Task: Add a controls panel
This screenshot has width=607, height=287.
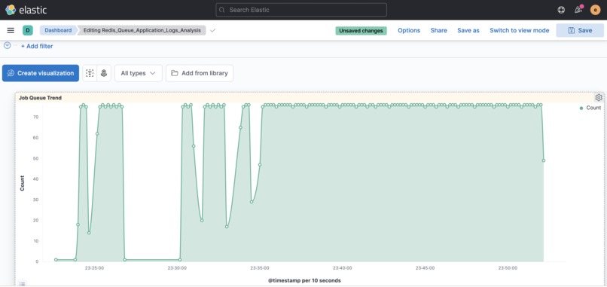Action: tap(104, 73)
